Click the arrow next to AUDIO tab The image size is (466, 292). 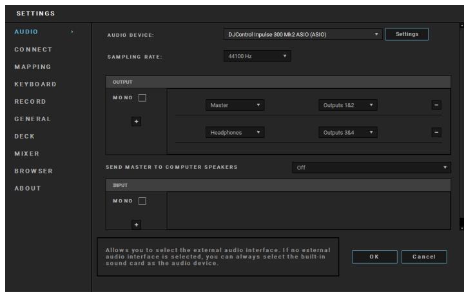tap(72, 32)
